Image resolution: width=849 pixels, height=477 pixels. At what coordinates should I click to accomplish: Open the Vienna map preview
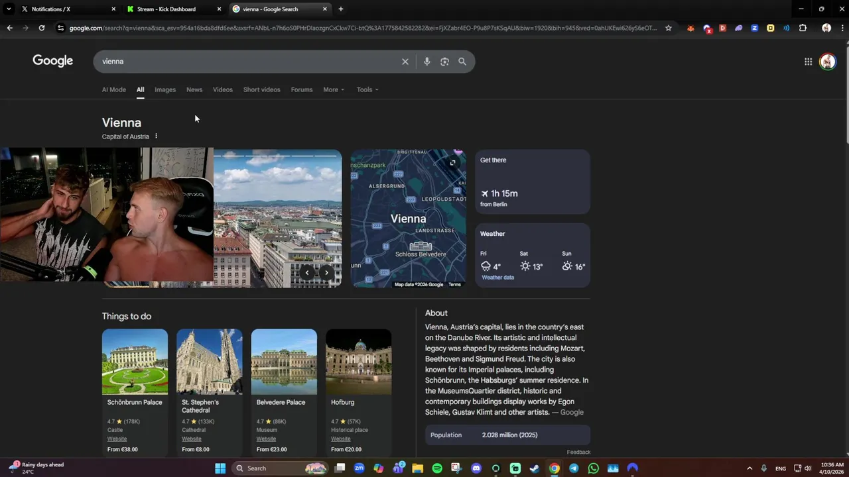pyautogui.click(x=408, y=219)
